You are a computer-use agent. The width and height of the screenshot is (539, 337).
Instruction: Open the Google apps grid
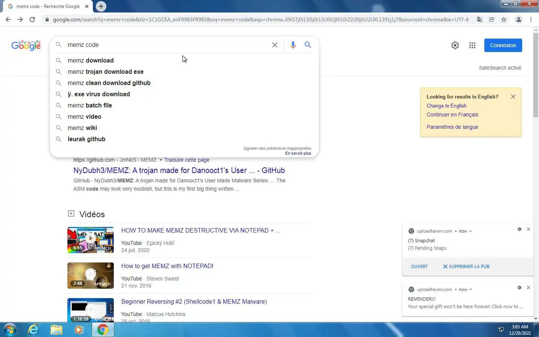coord(472,45)
